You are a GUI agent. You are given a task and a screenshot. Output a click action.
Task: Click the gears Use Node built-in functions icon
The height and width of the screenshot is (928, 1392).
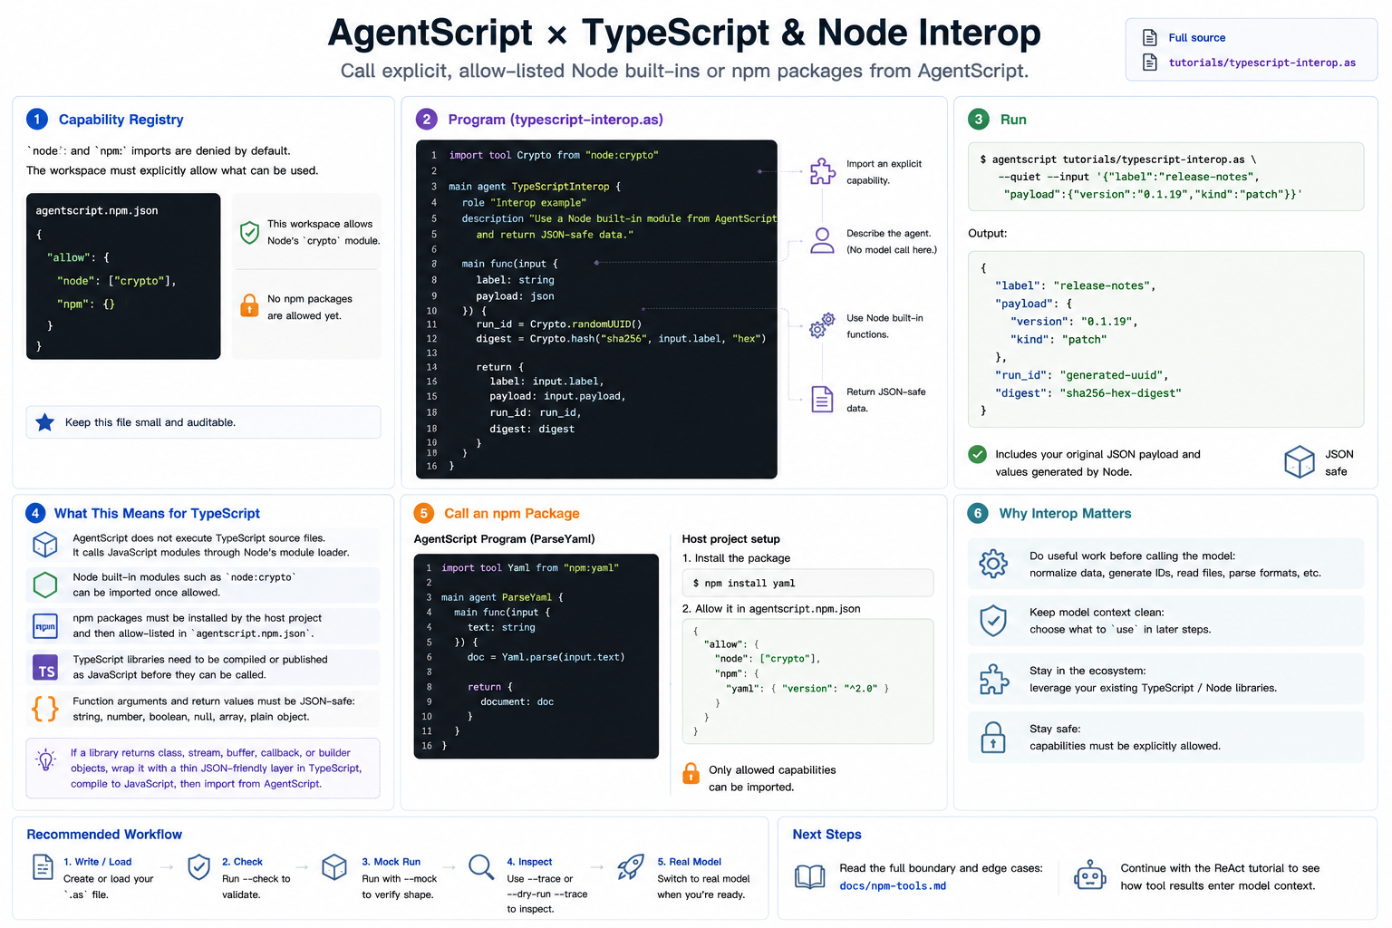tap(822, 325)
